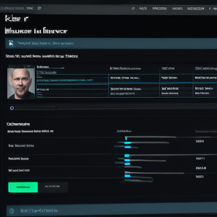217x217 pixels.
Task: Click the blue ring handle below the profile table
Action: pos(12,108)
